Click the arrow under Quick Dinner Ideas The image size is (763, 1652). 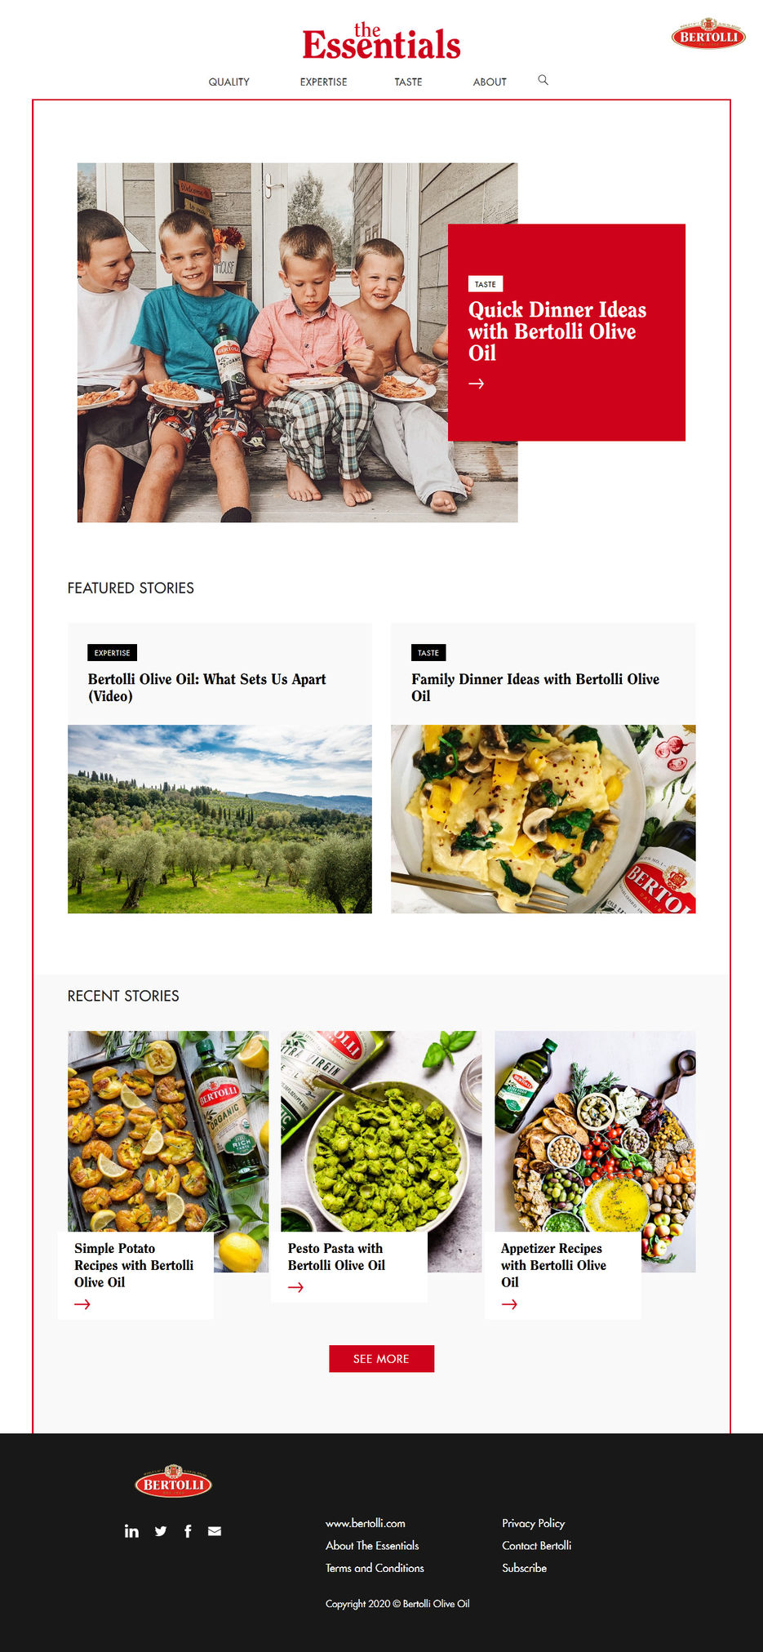point(477,383)
